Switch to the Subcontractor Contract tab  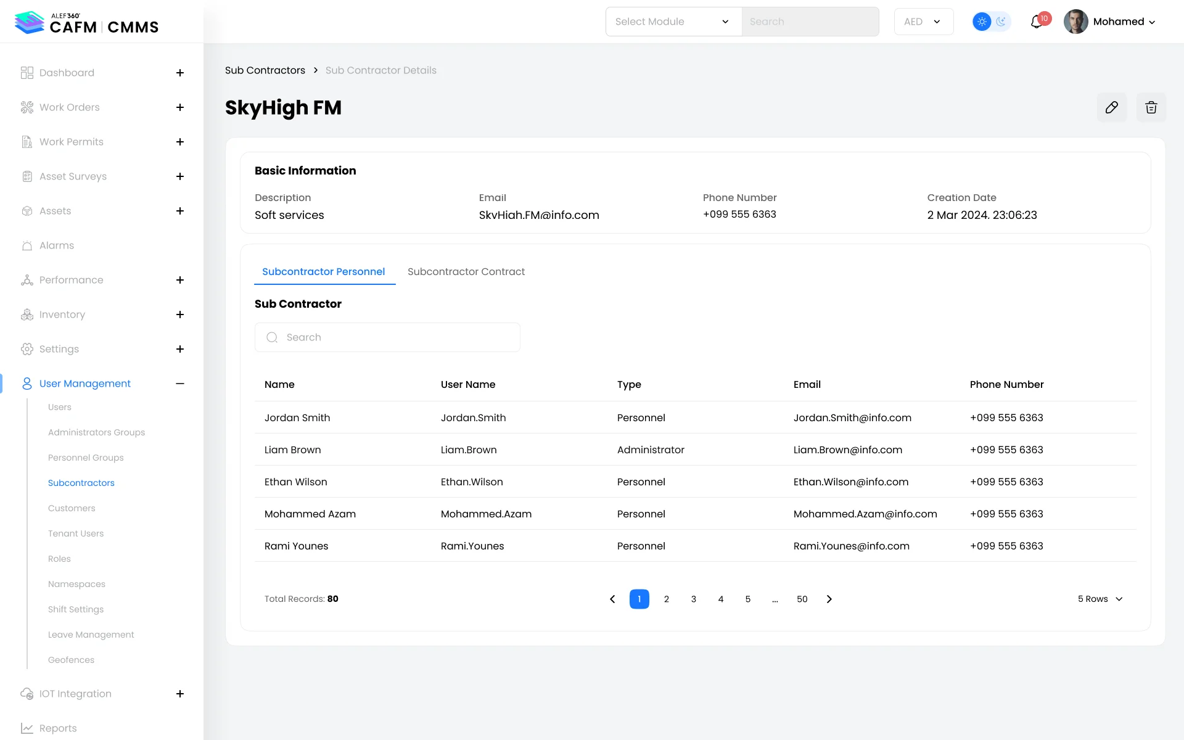[466, 272]
